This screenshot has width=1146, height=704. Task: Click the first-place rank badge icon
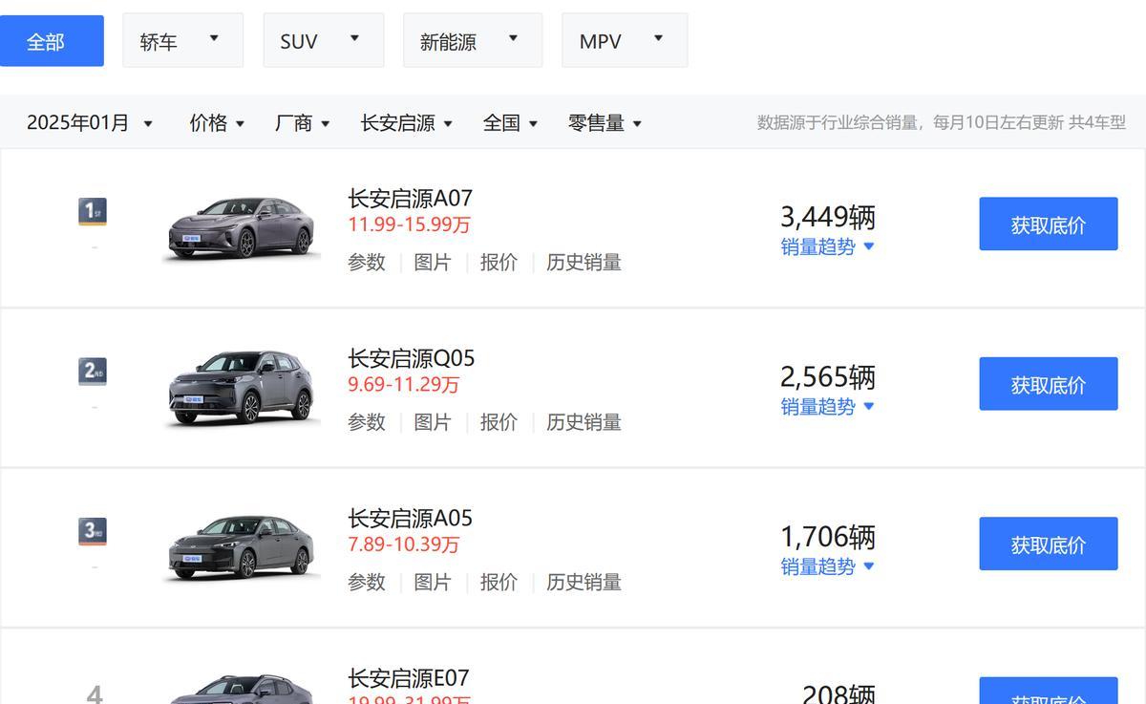click(92, 211)
